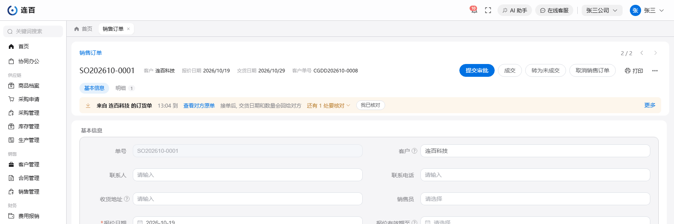Select the 基本信息 tab
674x224 pixels.
[x=94, y=88]
